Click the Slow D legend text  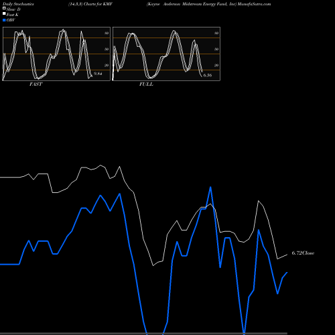[x=13, y=9]
